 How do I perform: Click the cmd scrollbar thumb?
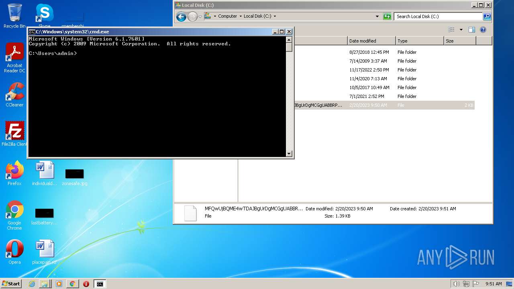pyautogui.click(x=289, y=47)
